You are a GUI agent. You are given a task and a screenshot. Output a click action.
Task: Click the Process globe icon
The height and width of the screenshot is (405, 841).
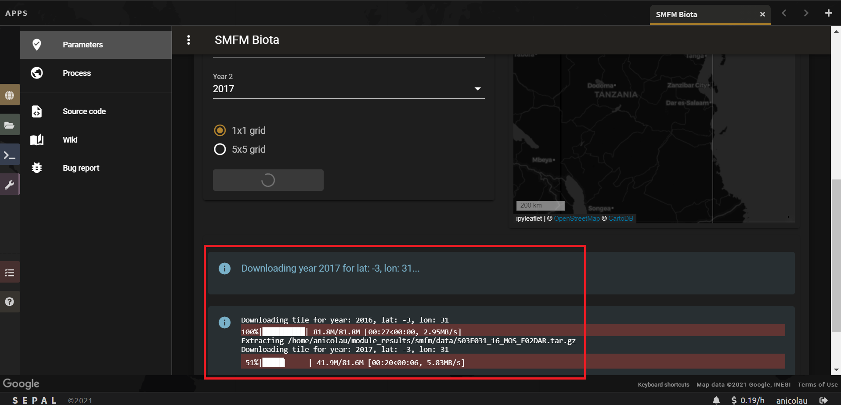click(37, 73)
